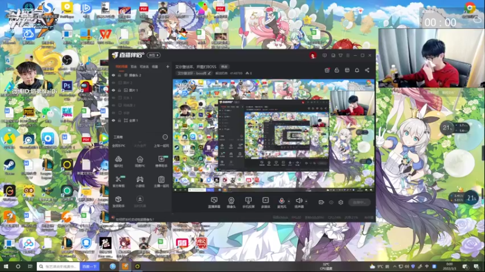Open the 发言助手 cube tool

coord(118,201)
